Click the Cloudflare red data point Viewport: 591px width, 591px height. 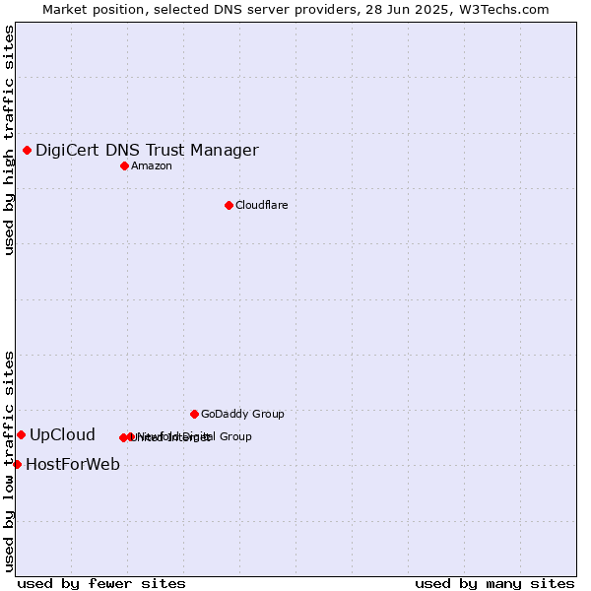coord(229,206)
